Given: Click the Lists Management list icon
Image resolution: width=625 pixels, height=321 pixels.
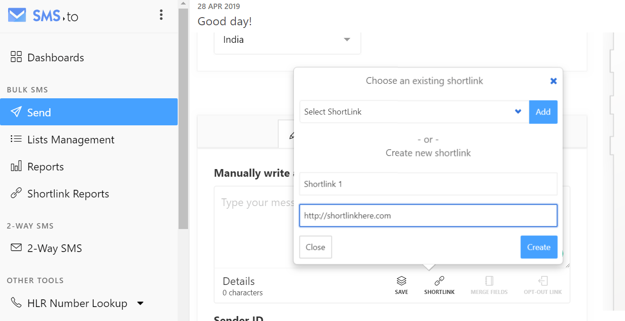Looking at the screenshot, I should pyautogui.click(x=16, y=139).
